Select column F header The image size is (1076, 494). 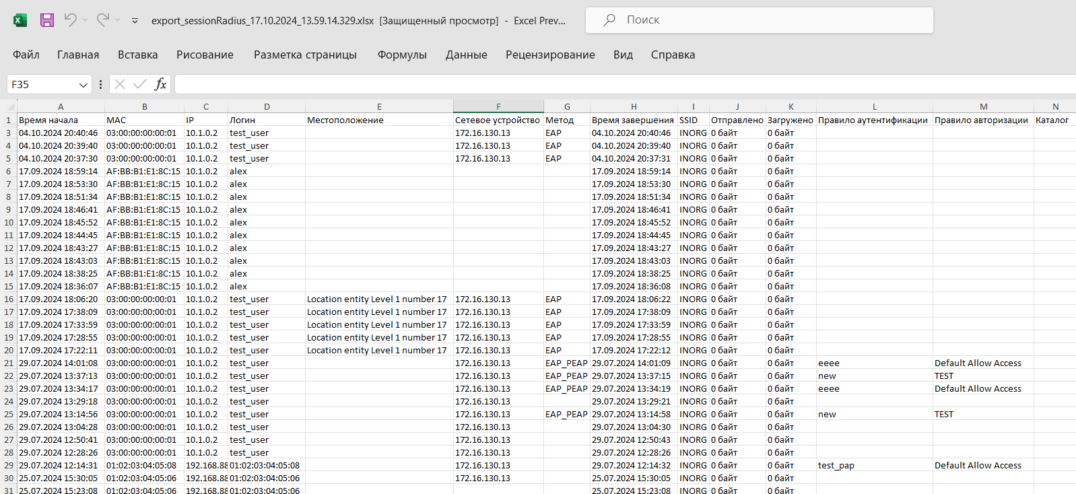tap(498, 106)
